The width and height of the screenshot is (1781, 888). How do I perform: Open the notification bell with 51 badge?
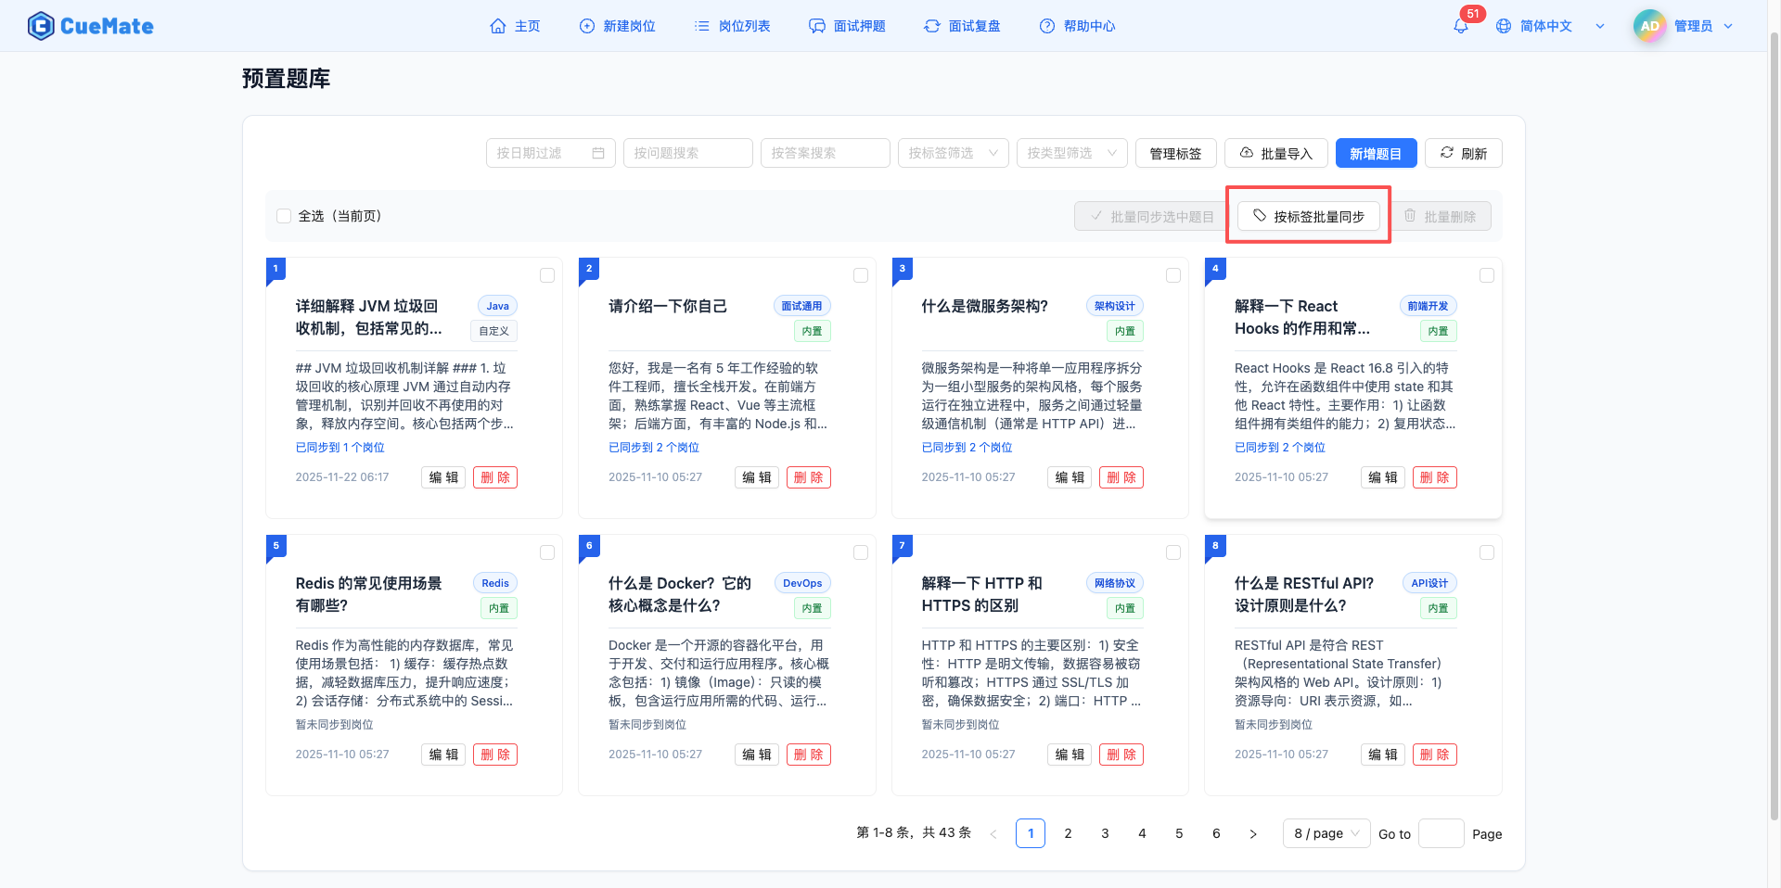(1460, 26)
